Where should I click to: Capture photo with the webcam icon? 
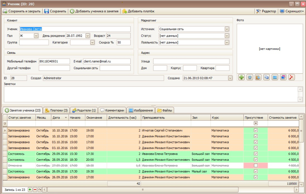[250, 78]
